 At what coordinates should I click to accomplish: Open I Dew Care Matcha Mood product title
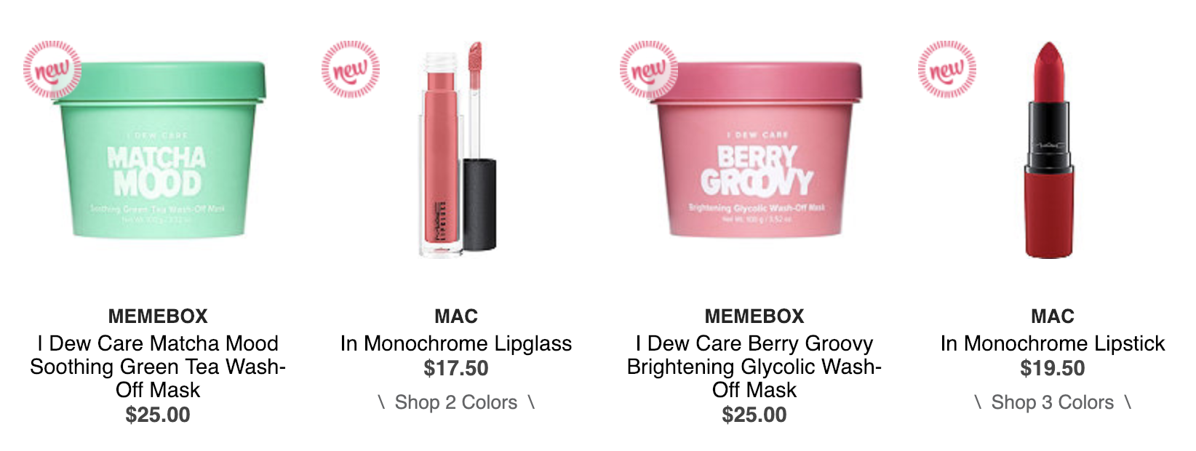(158, 367)
